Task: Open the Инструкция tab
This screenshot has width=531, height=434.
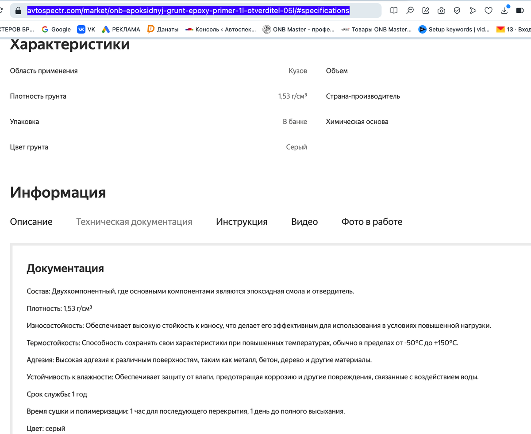Action: 242,222
